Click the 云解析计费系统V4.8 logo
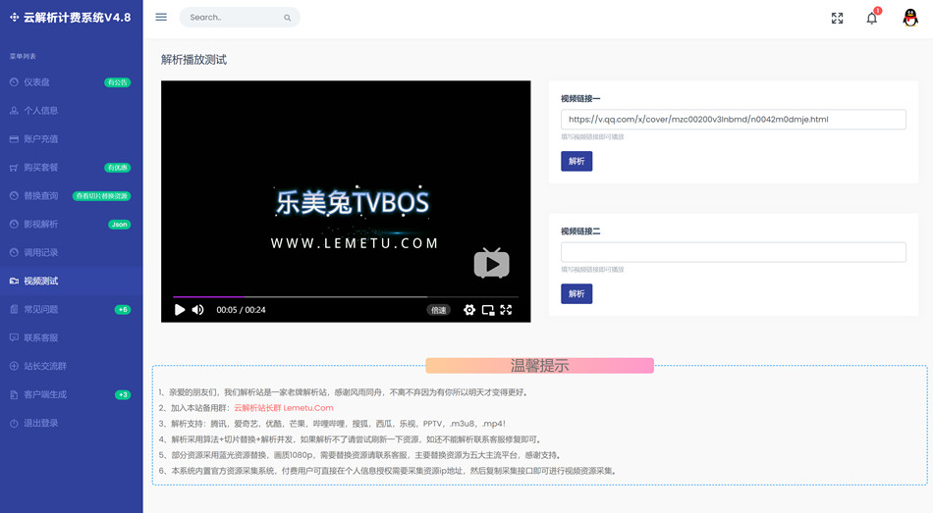This screenshot has height=513, width=933. point(71,18)
